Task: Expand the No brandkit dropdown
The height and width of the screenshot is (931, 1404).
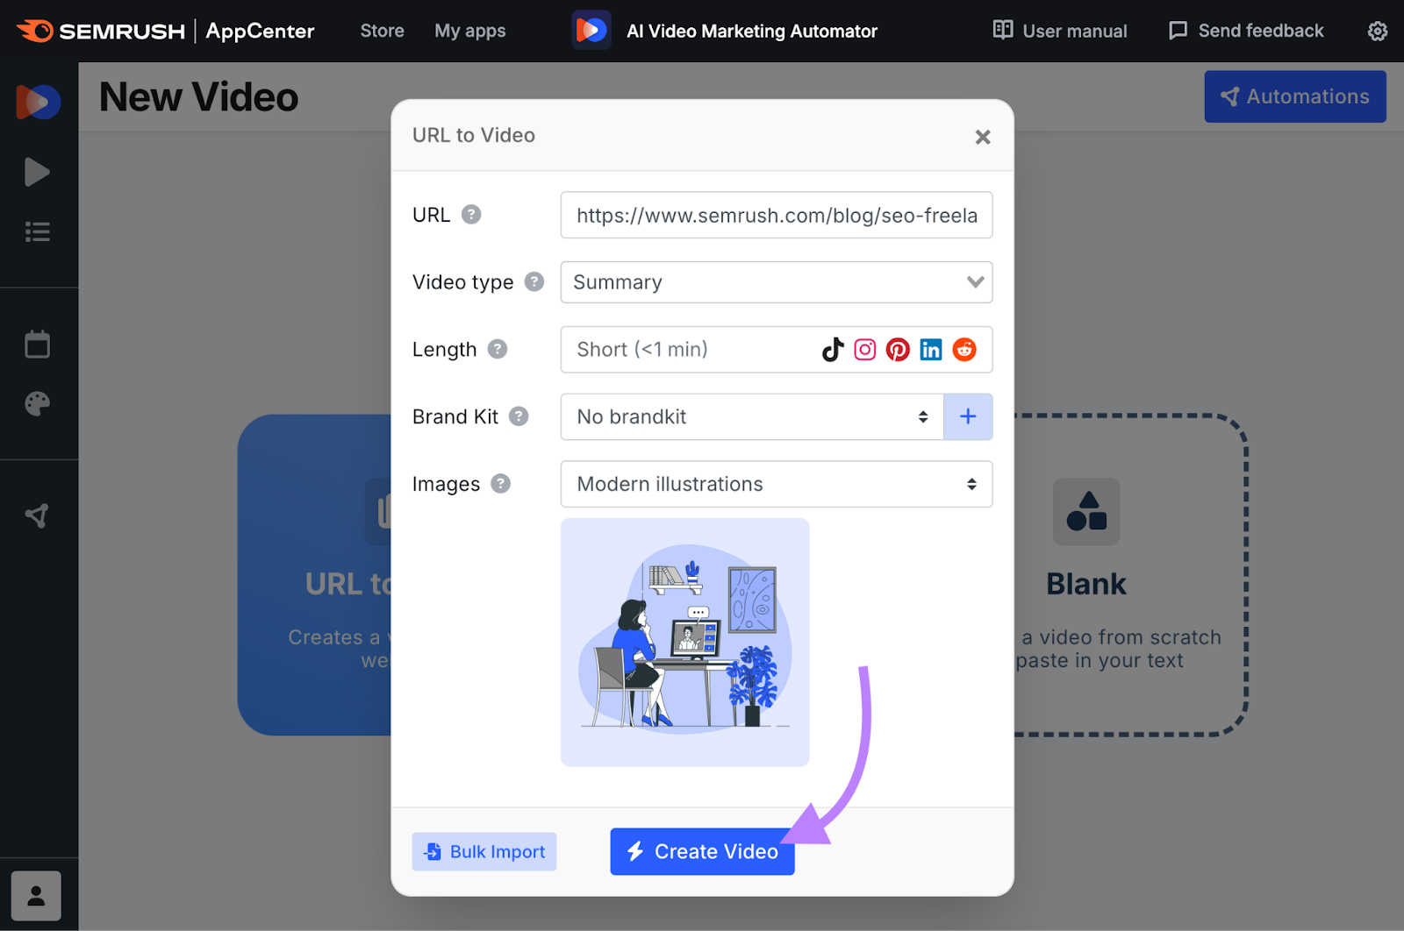Action: coord(750,416)
